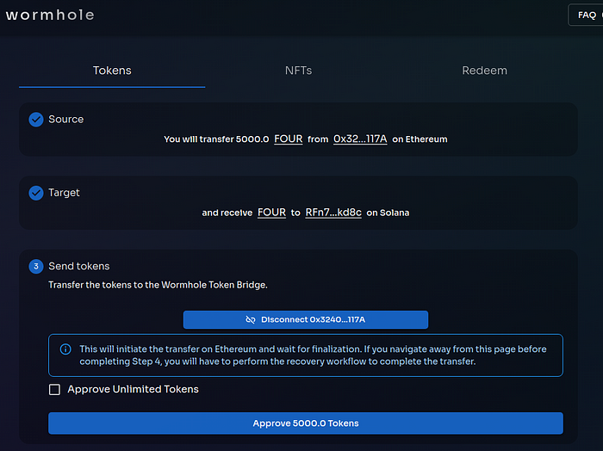This screenshot has height=451, width=603.
Task: Disconnect wallet 0x3240...117A
Action: click(x=306, y=319)
